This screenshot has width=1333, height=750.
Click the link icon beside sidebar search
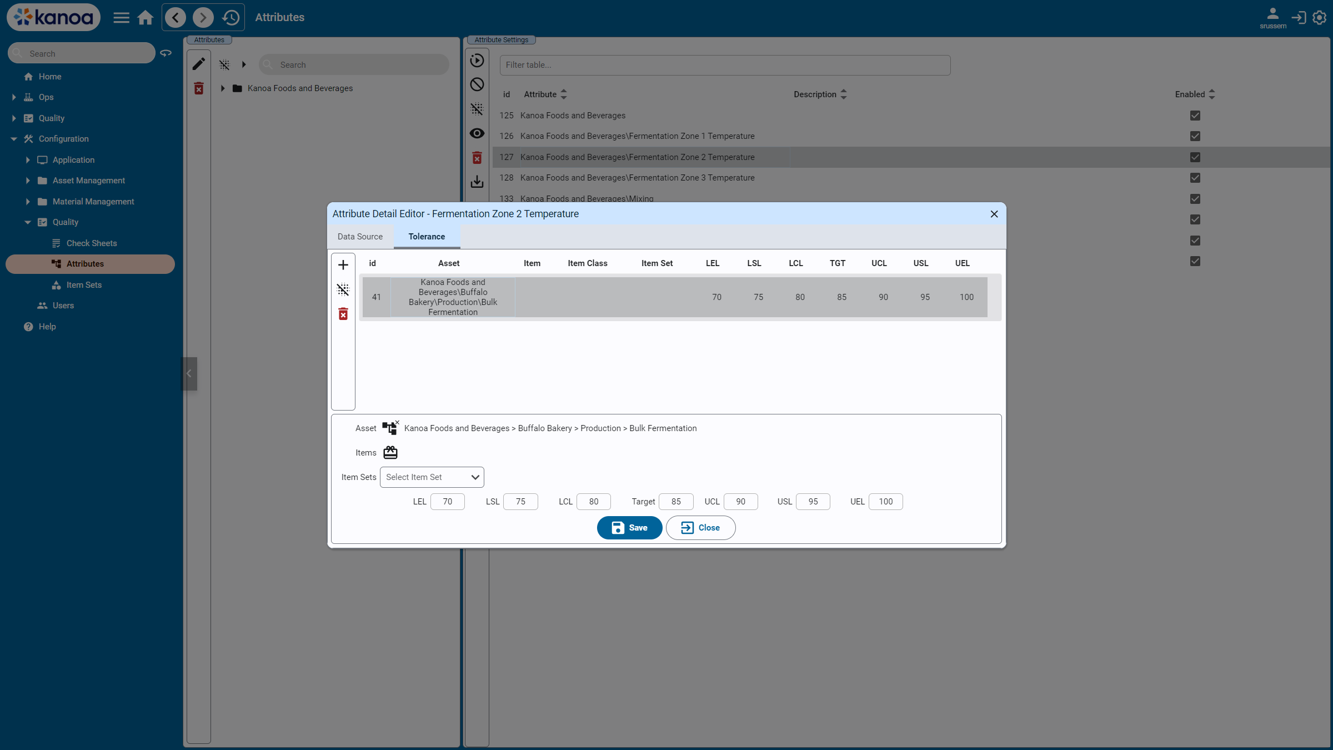coord(166,53)
